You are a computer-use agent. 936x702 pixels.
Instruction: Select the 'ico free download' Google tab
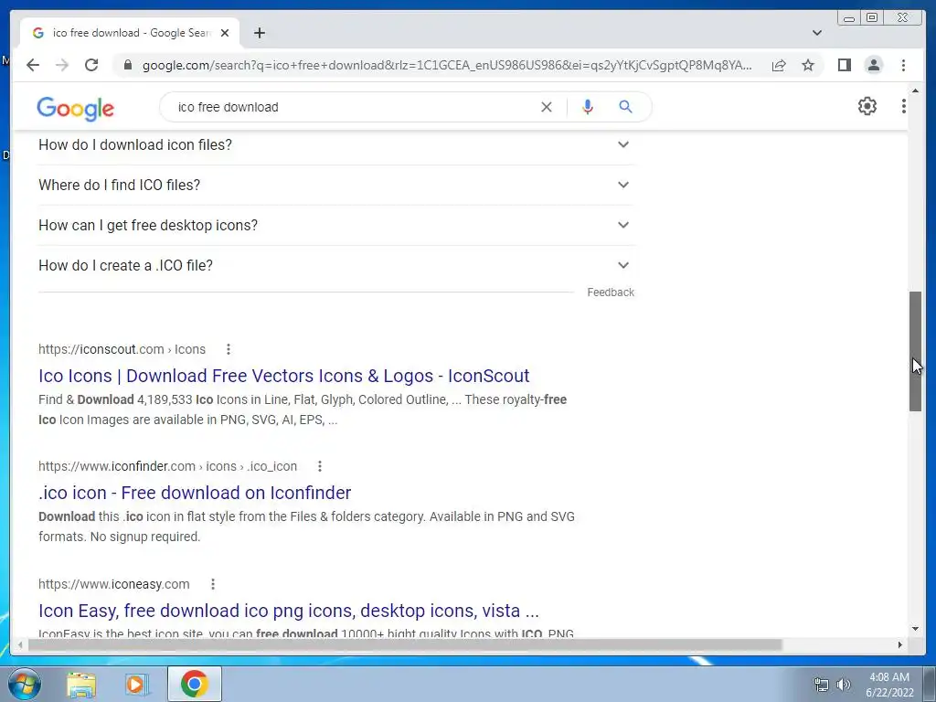pos(130,33)
